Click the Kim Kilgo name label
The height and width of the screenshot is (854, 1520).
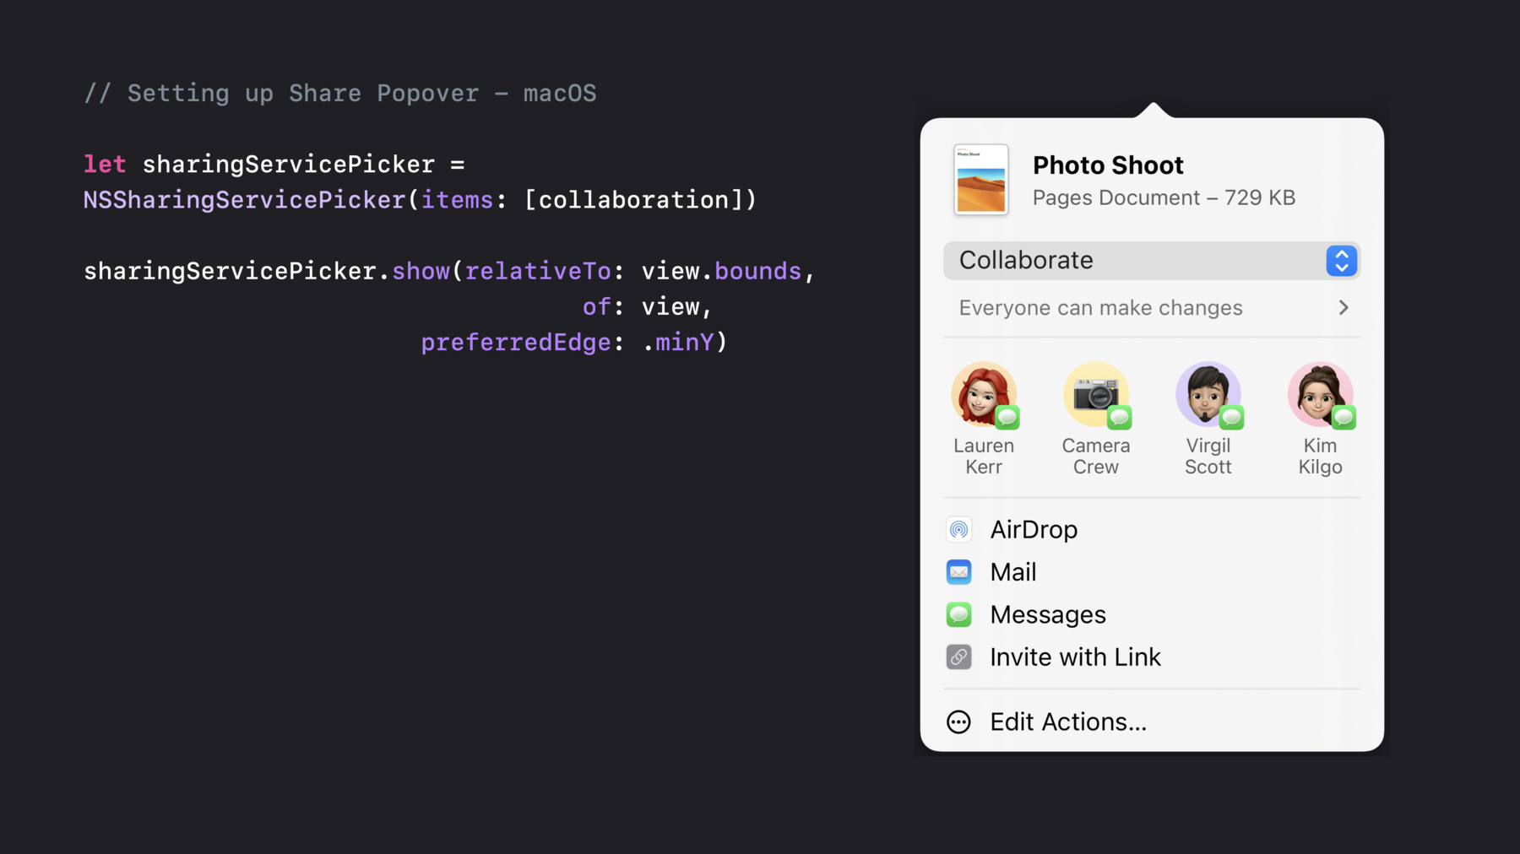coord(1321,457)
